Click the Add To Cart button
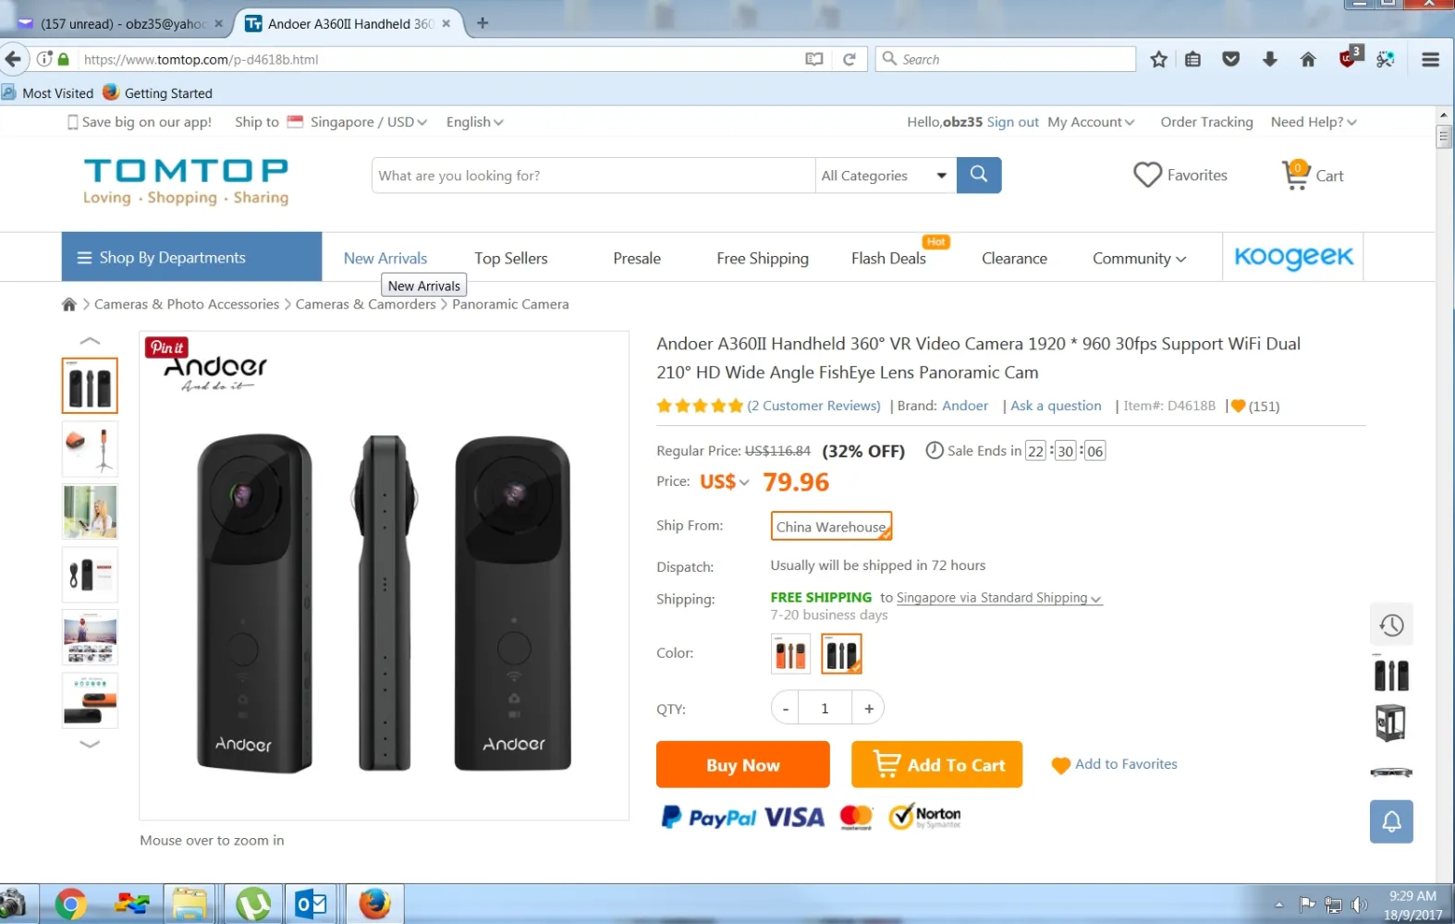Screen dimensions: 1455x924 [936, 764]
